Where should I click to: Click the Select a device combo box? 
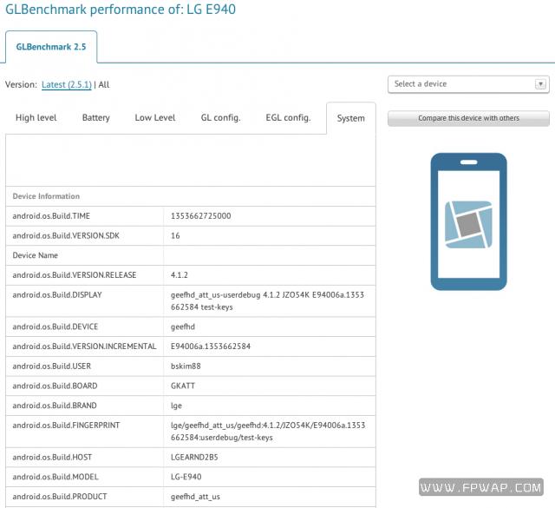[468, 84]
